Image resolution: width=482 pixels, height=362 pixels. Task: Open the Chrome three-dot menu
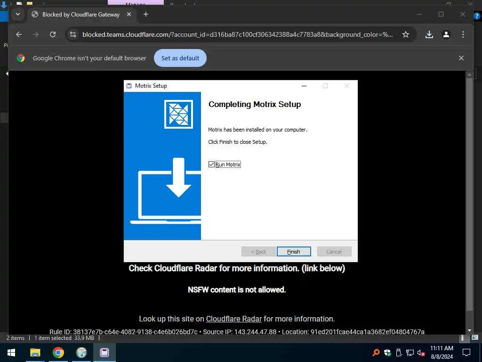click(463, 34)
